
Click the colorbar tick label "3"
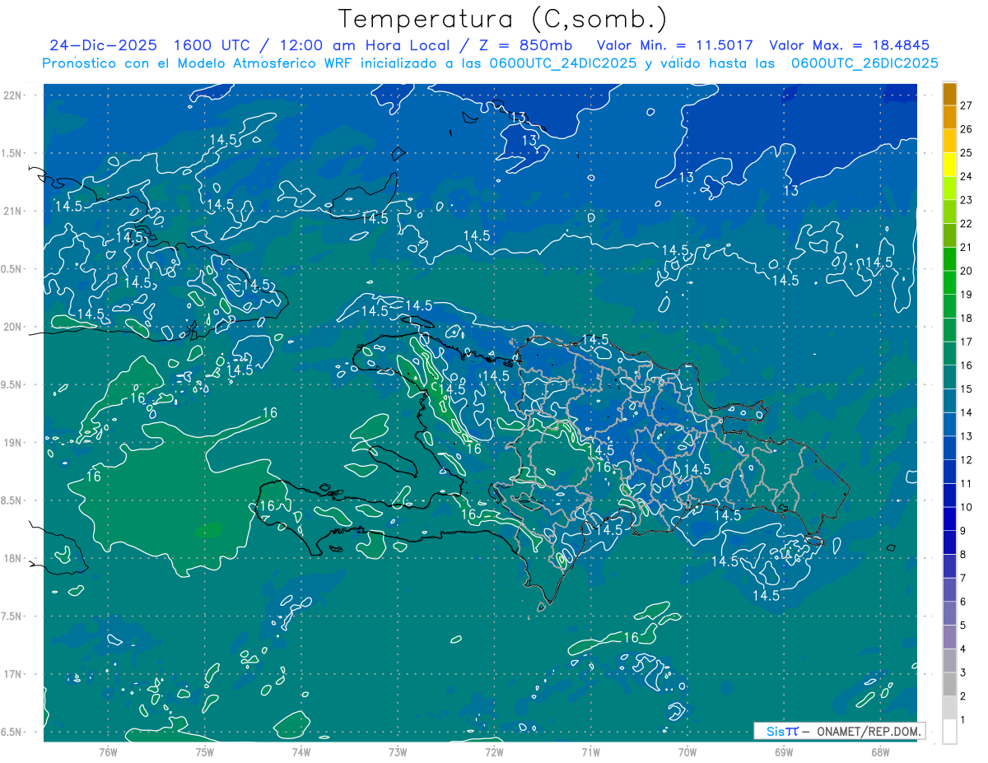[963, 673]
